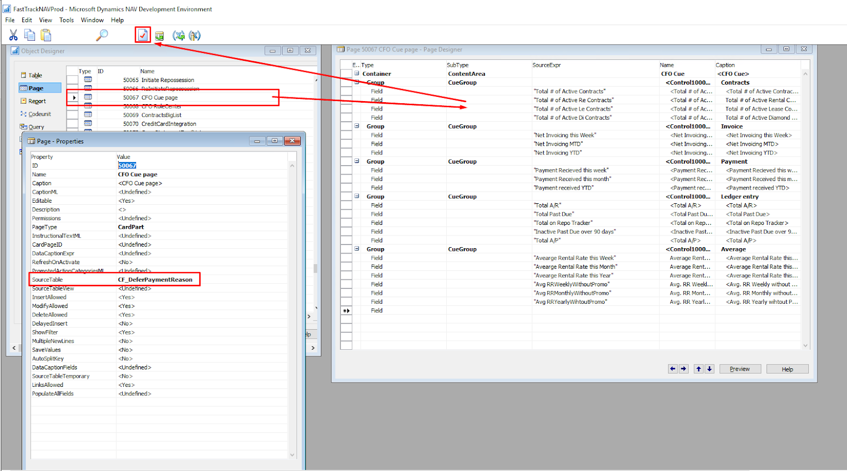Screen dimensions: 847x471
Task: Select row marker for 50067 CFO Cue page
Action: tap(73, 97)
